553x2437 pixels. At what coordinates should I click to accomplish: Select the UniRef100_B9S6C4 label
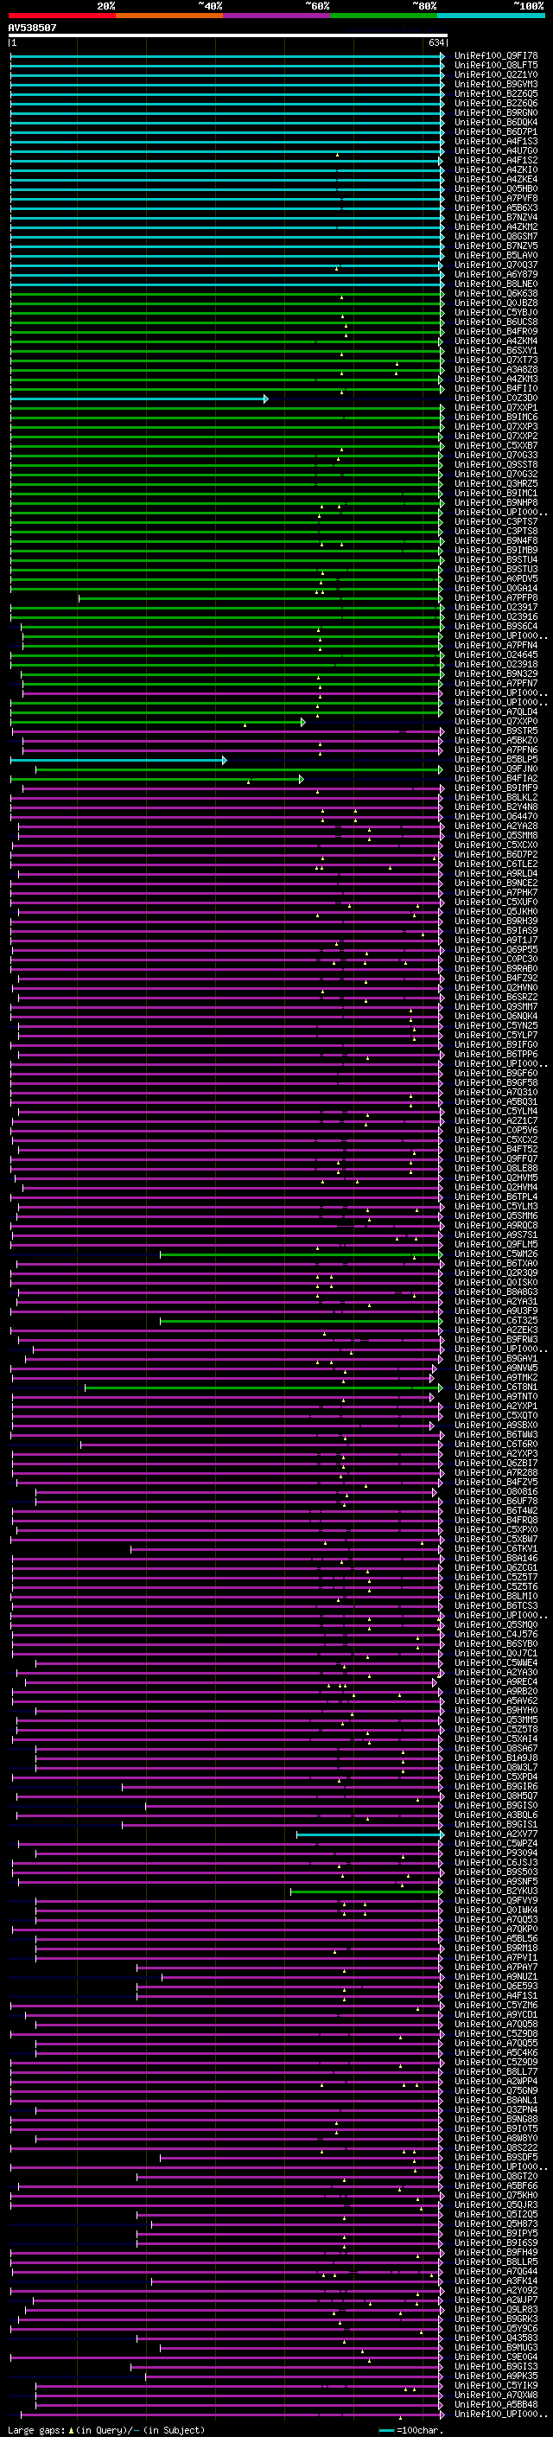[x=496, y=626]
